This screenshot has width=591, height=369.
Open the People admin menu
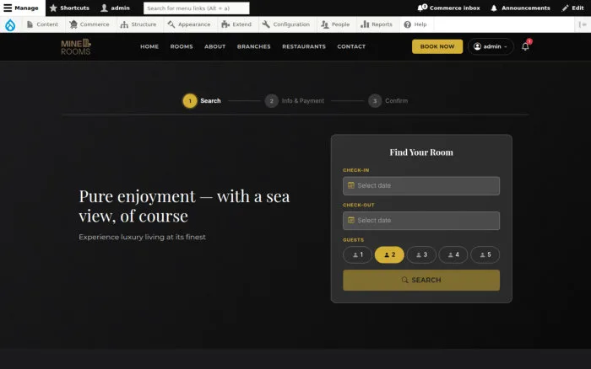click(x=335, y=24)
